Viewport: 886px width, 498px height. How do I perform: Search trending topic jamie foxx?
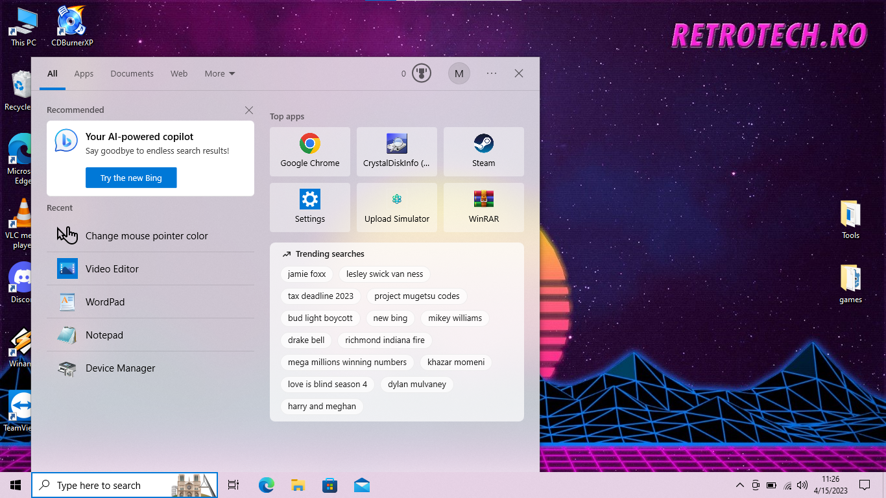click(307, 274)
